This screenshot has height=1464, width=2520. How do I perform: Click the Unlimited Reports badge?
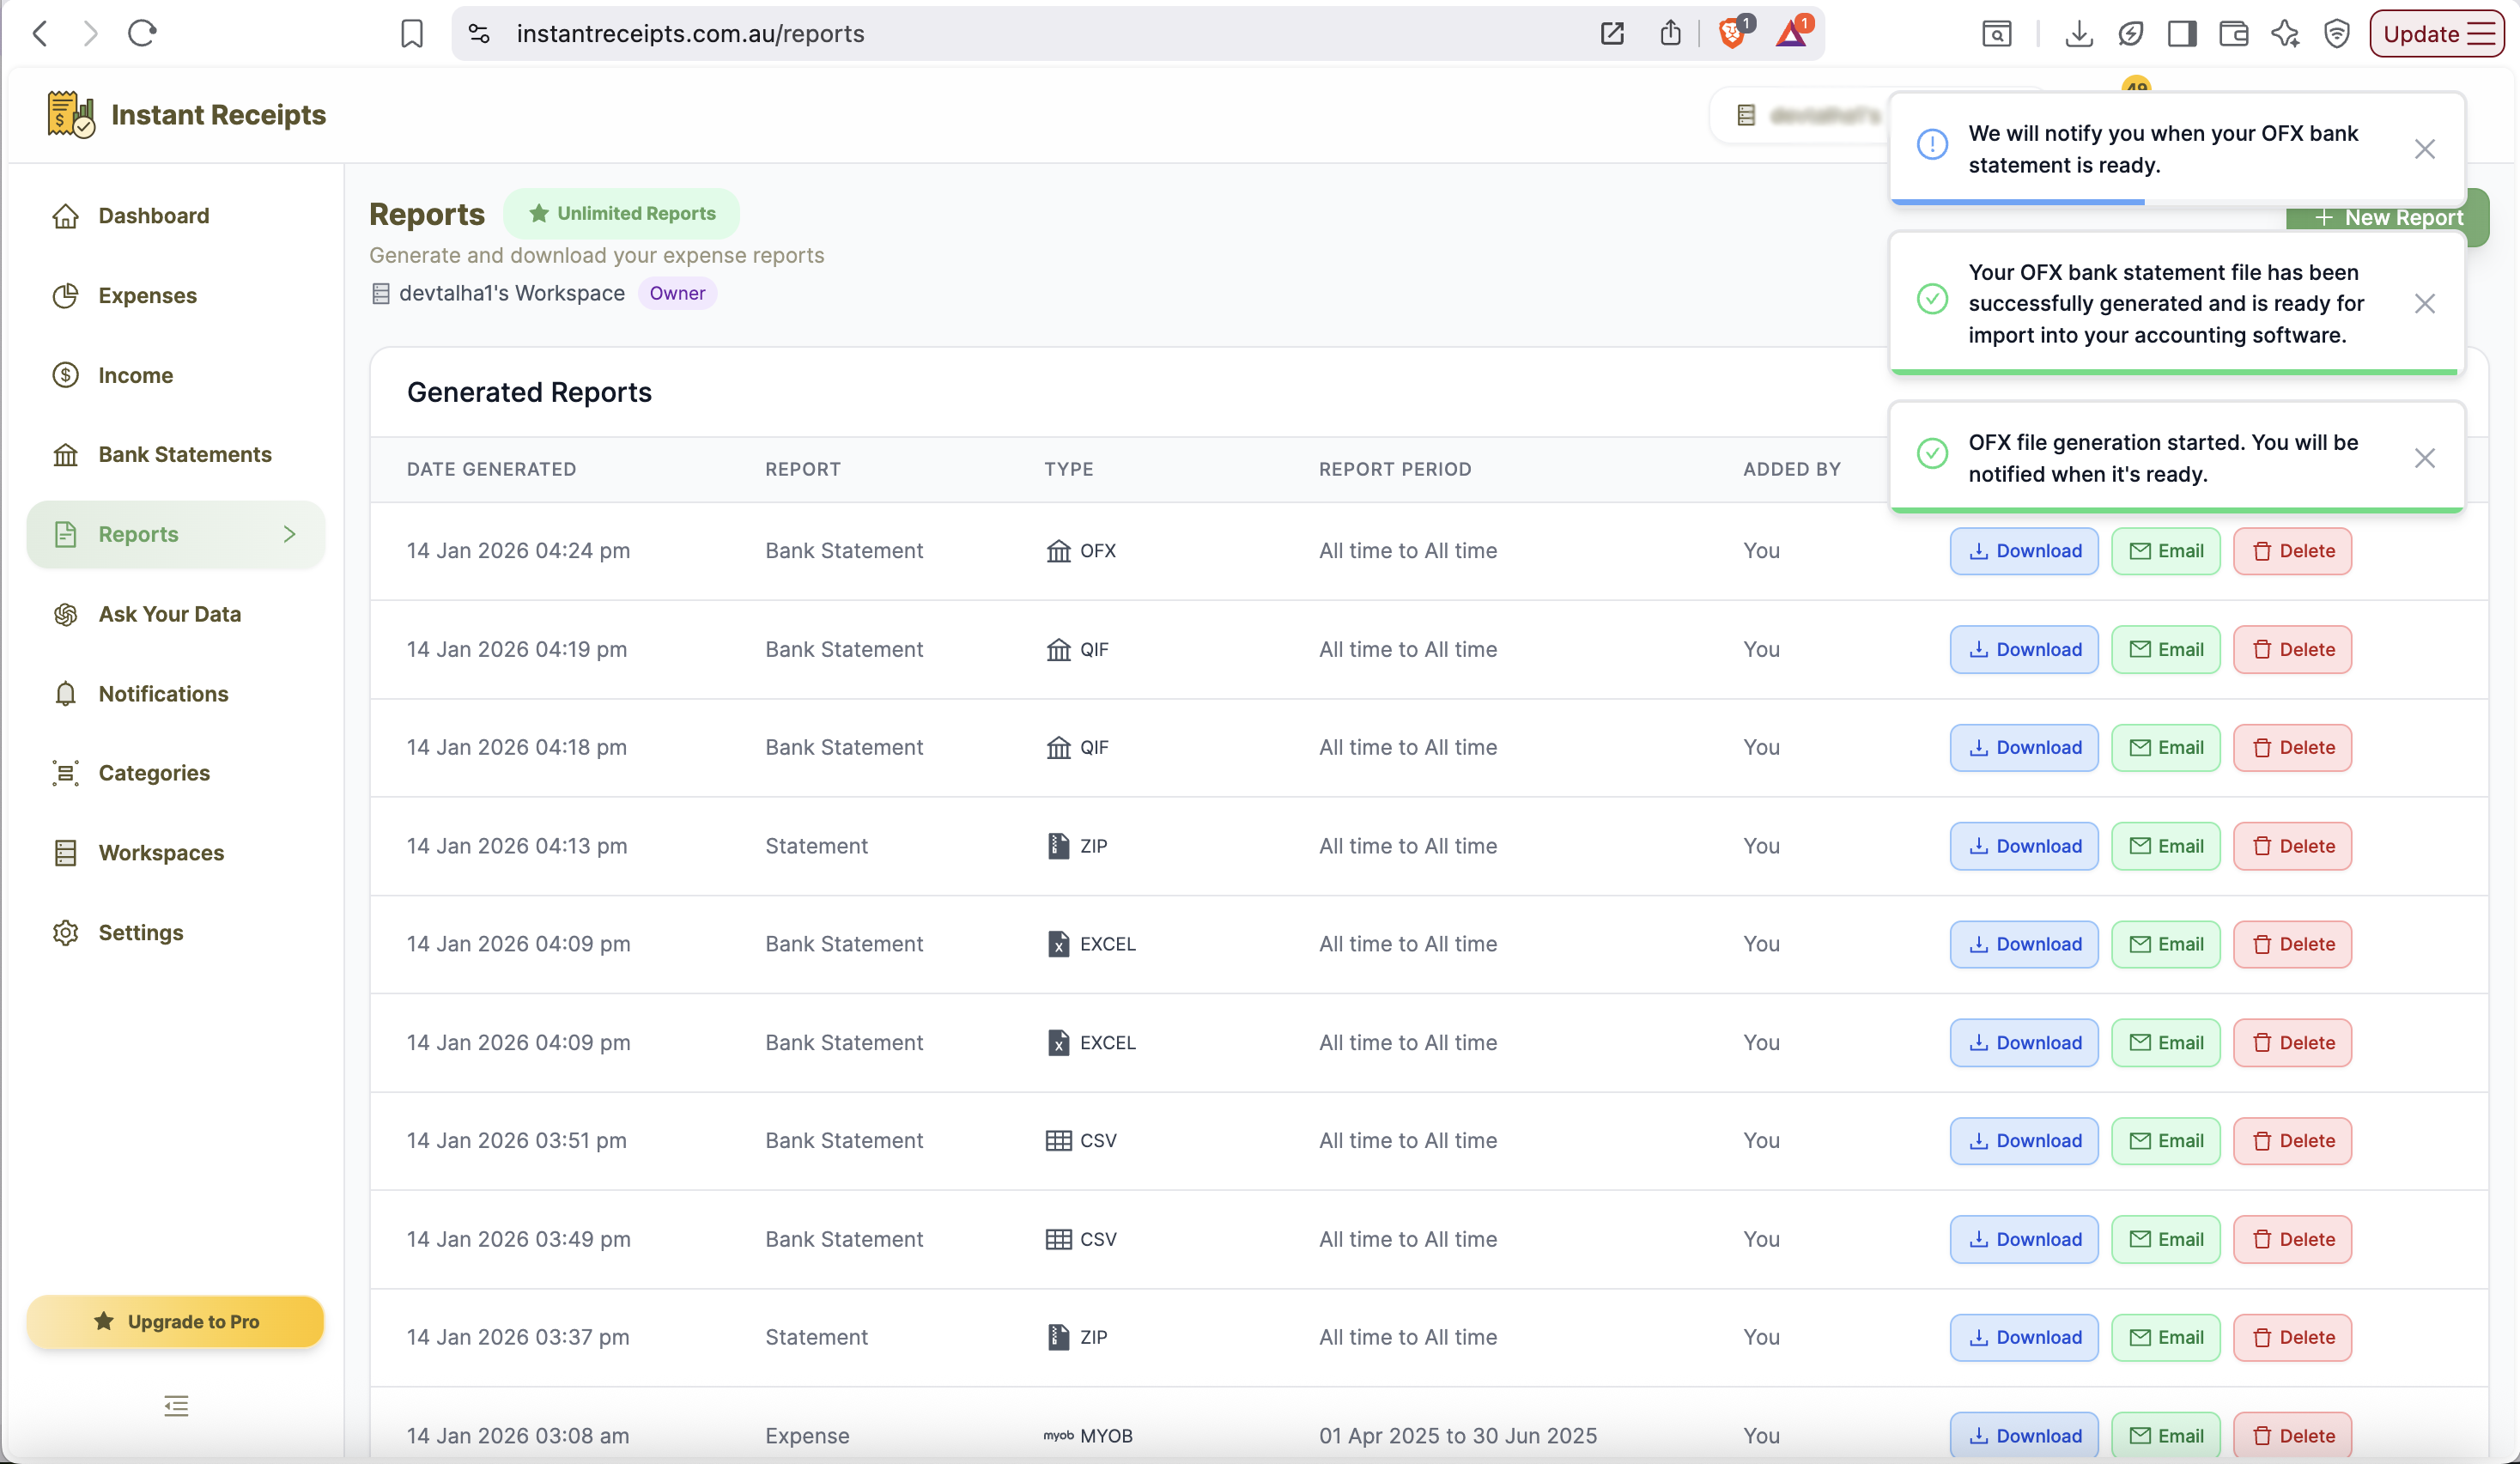[x=622, y=213]
